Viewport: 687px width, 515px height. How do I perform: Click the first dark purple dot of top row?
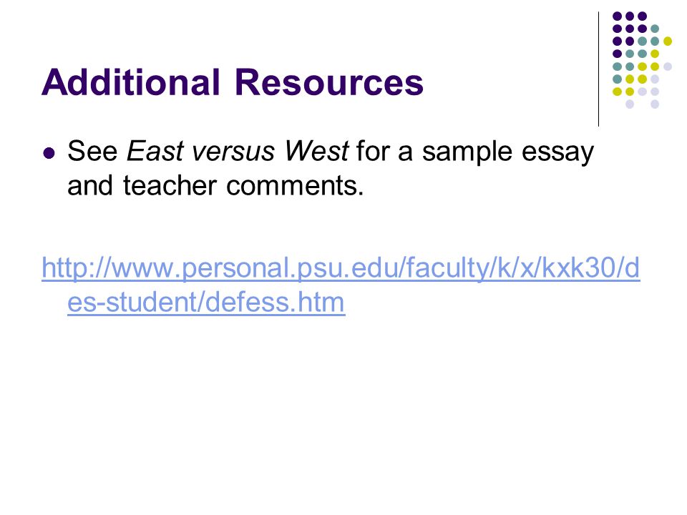click(617, 16)
